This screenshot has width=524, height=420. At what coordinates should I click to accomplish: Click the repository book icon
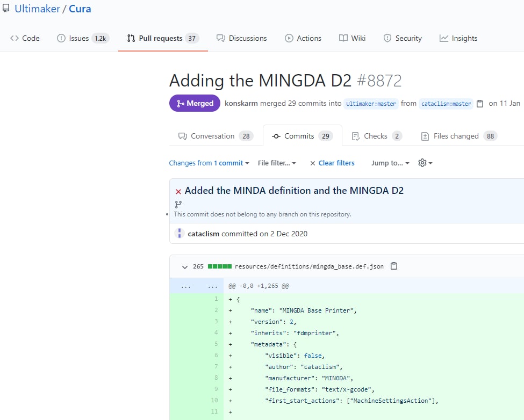tap(6, 9)
